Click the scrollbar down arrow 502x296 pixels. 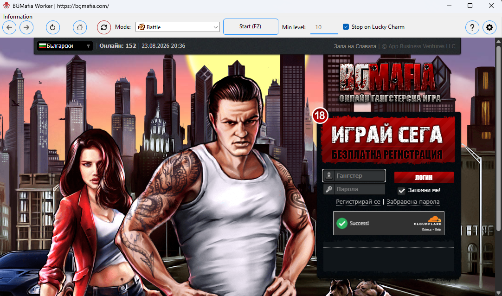tap(498, 293)
